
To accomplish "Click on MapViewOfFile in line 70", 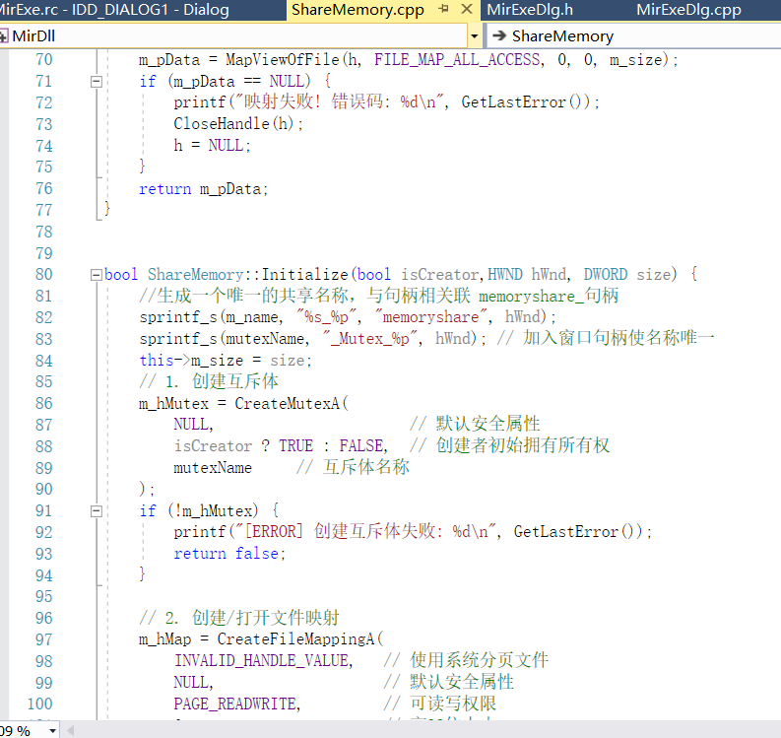I will tap(283, 59).
